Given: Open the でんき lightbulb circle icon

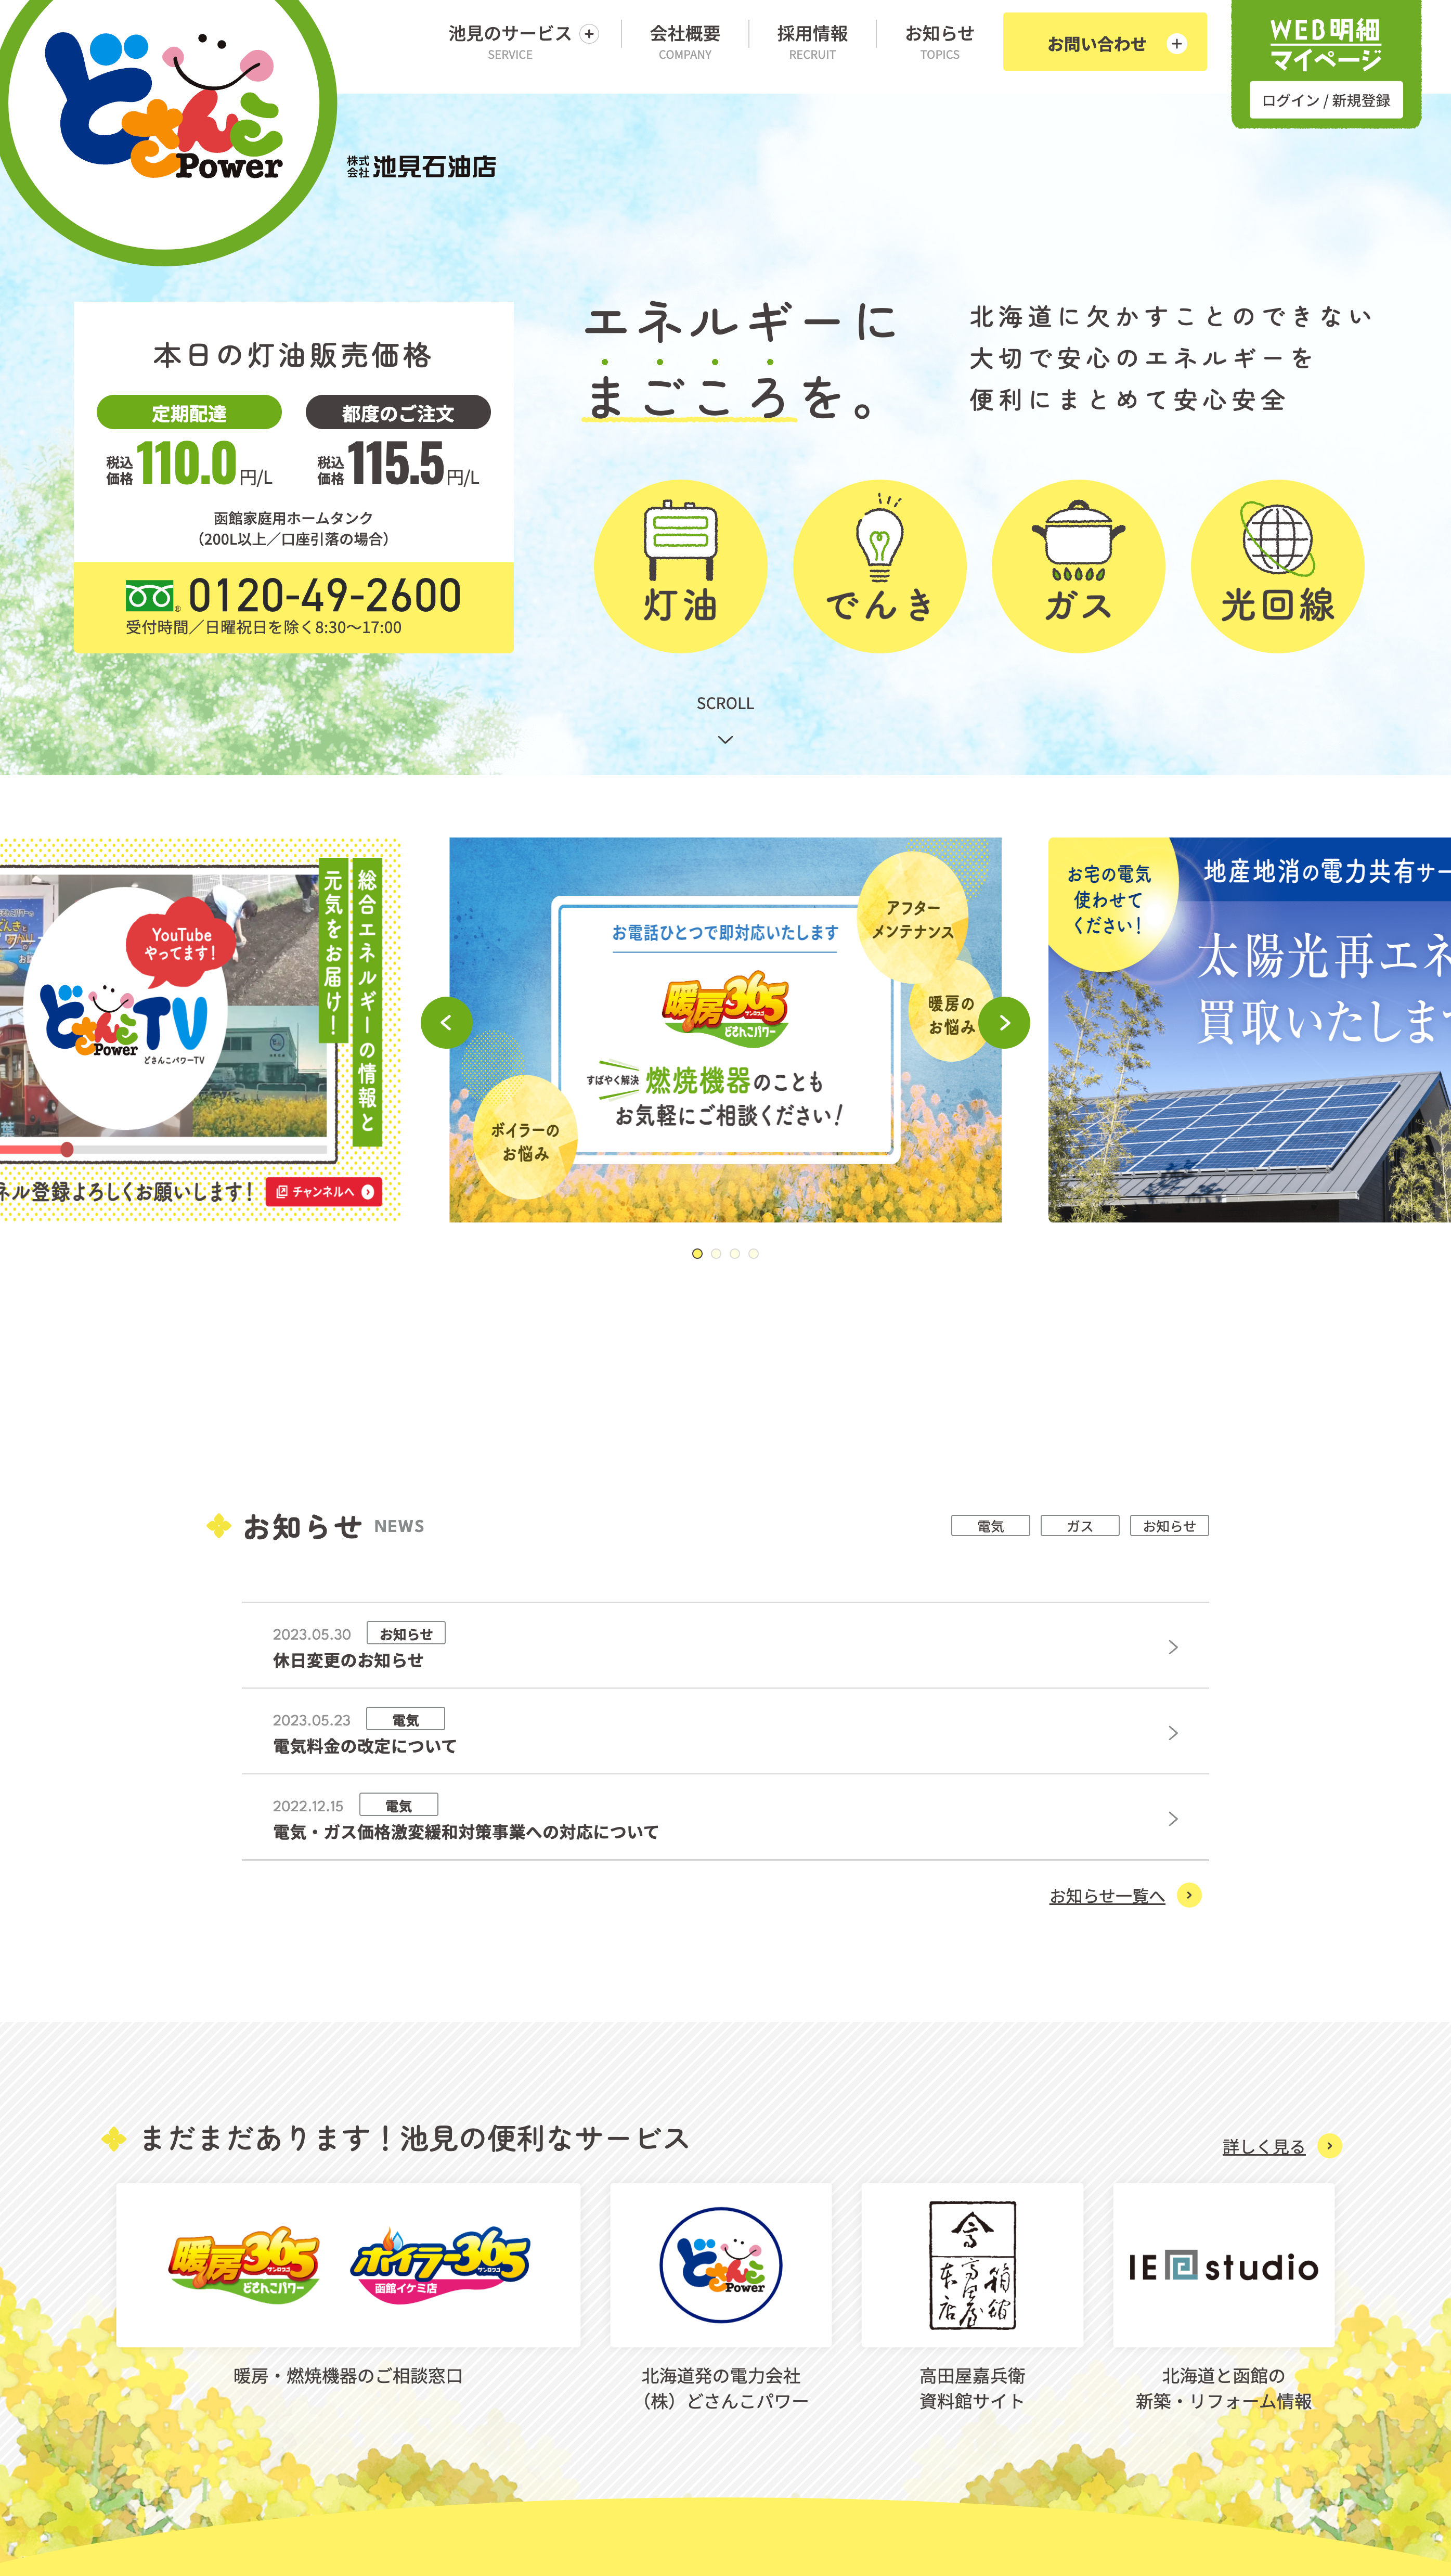Looking at the screenshot, I should (x=879, y=566).
